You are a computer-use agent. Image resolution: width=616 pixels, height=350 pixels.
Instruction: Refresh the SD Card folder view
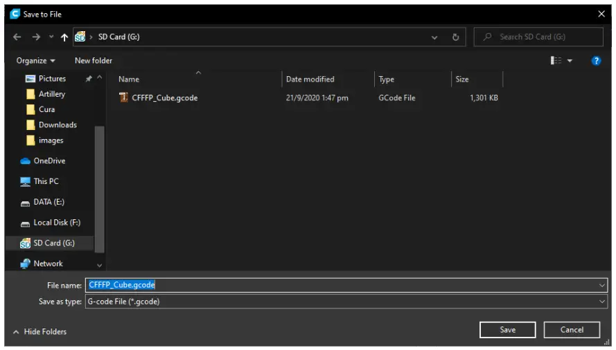[x=455, y=37]
